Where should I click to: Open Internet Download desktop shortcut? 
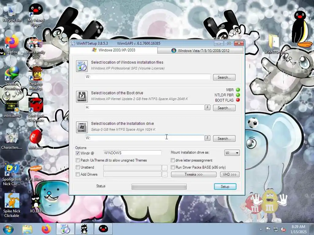click(x=12, y=79)
